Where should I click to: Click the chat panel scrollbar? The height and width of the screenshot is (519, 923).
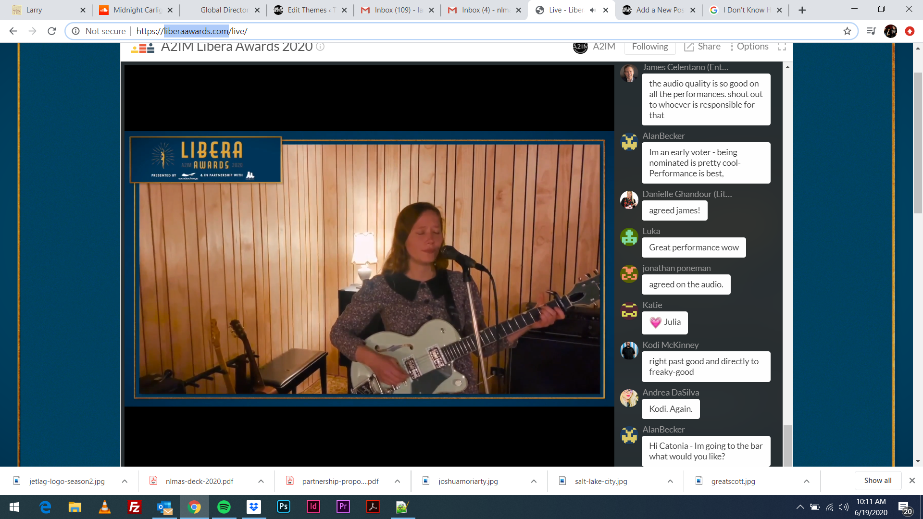click(x=787, y=445)
